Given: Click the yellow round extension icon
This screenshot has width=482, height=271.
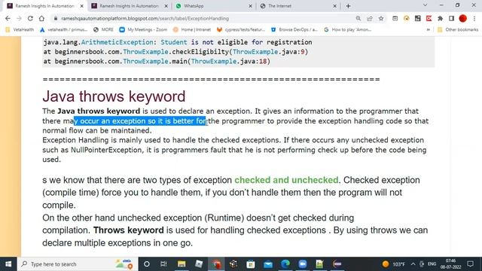Looking at the screenshot, I should 407,18.
